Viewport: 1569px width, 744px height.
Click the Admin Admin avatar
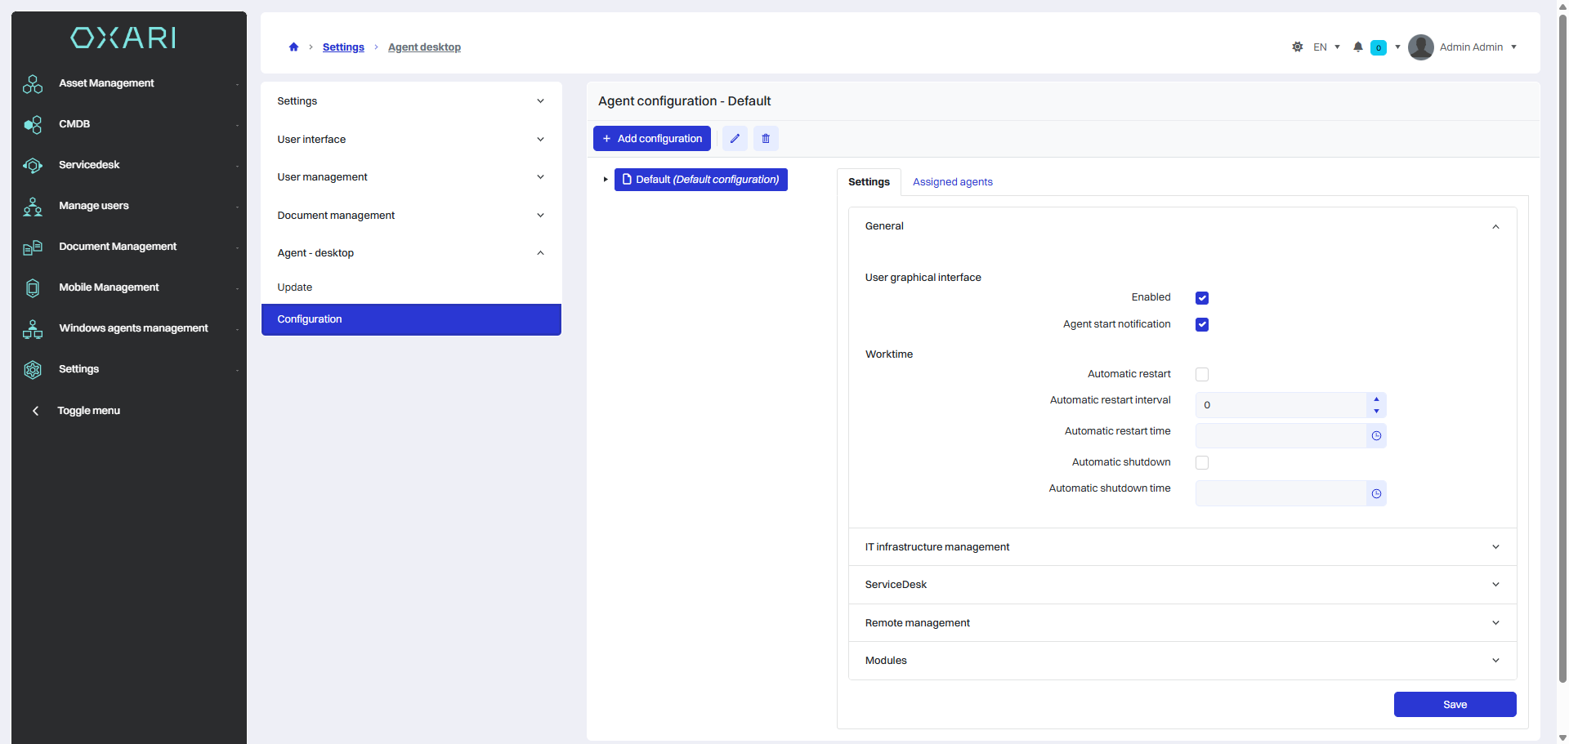coord(1421,47)
